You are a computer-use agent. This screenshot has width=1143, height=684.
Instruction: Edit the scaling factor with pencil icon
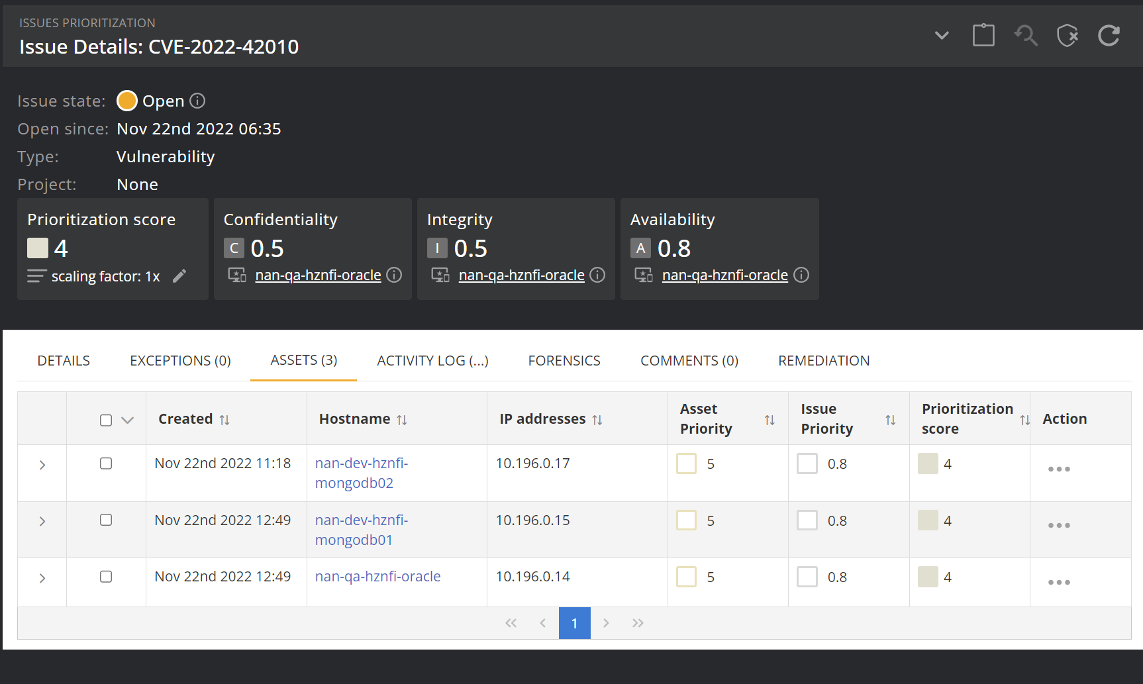(179, 276)
